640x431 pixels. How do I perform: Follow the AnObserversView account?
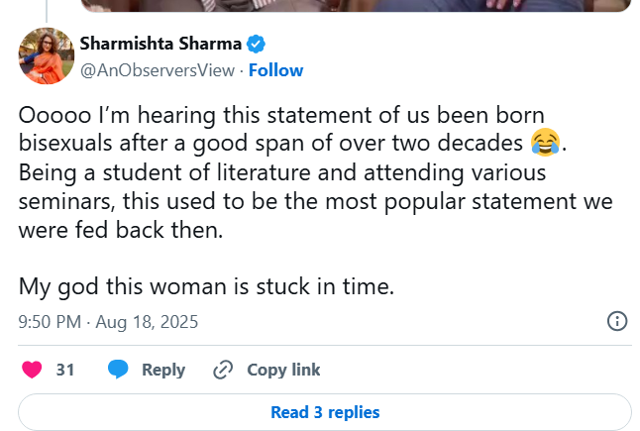275,70
